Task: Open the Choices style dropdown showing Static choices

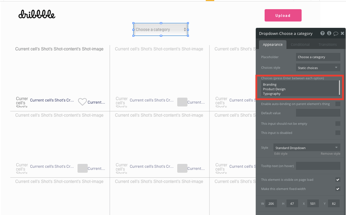Action: click(x=317, y=67)
